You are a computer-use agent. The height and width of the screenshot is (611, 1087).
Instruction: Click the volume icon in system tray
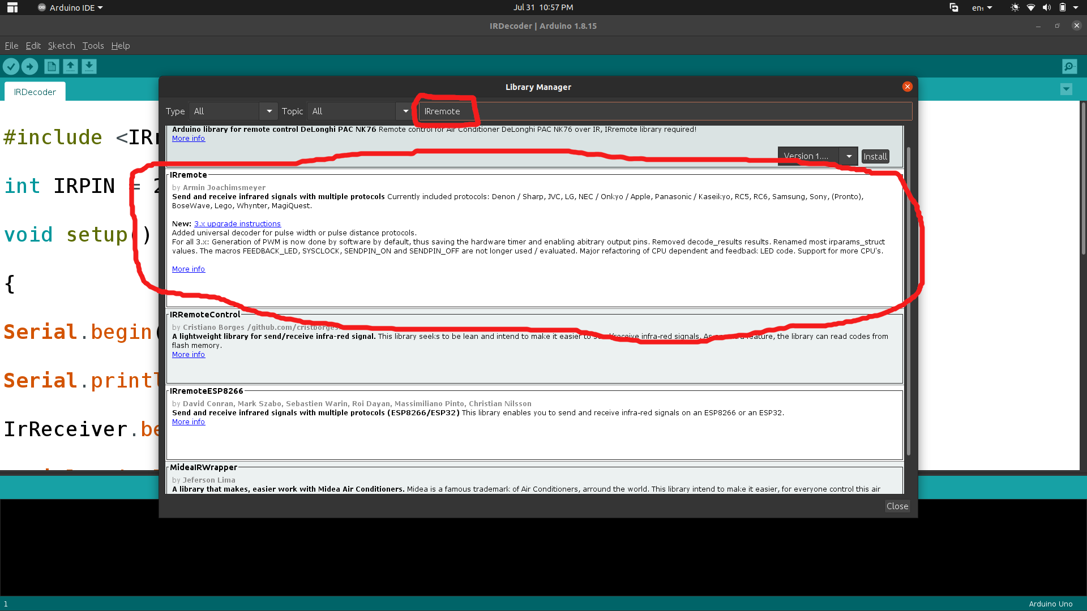point(1046,8)
